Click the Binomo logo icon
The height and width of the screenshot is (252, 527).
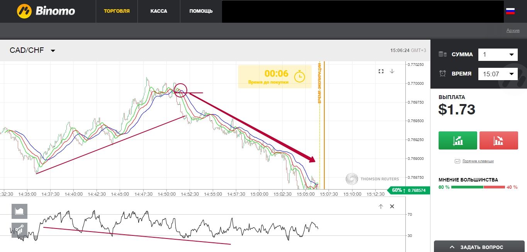coord(24,11)
